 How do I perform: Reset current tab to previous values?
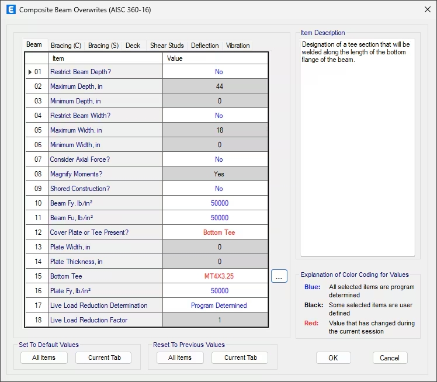(240, 357)
